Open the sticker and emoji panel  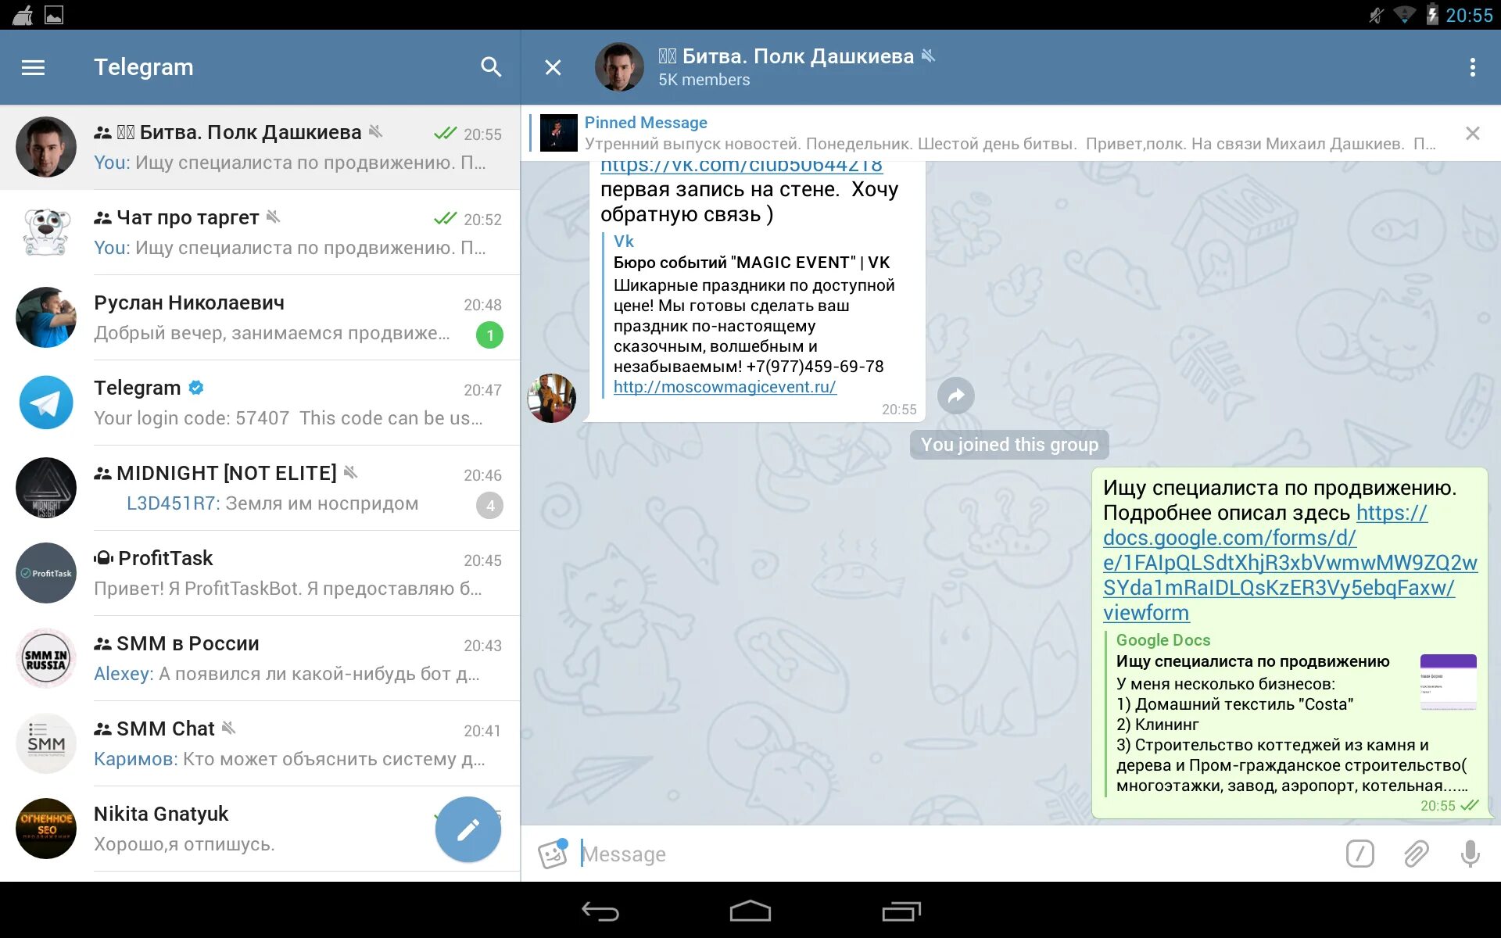(x=553, y=854)
